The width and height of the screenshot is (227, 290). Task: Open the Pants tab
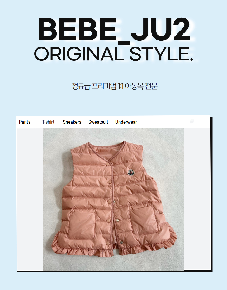25,122
